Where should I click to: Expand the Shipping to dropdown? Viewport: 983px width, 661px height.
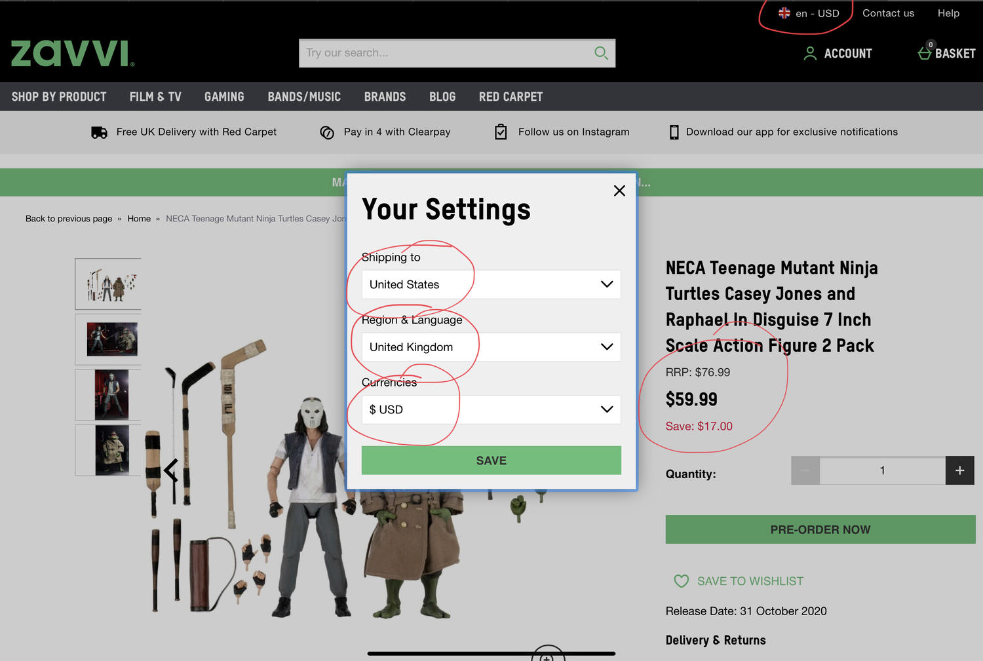point(491,284)
